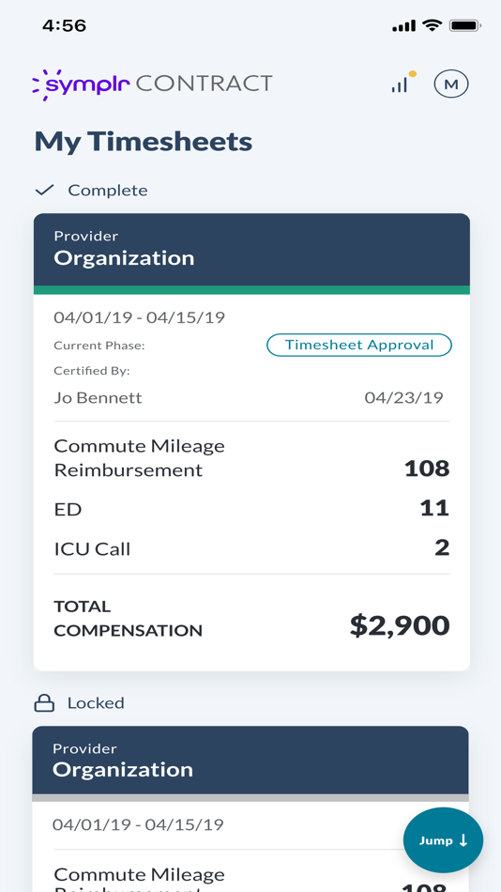Select certifier name Jo Bennett
501x892 pixels.
click(98, 398)
